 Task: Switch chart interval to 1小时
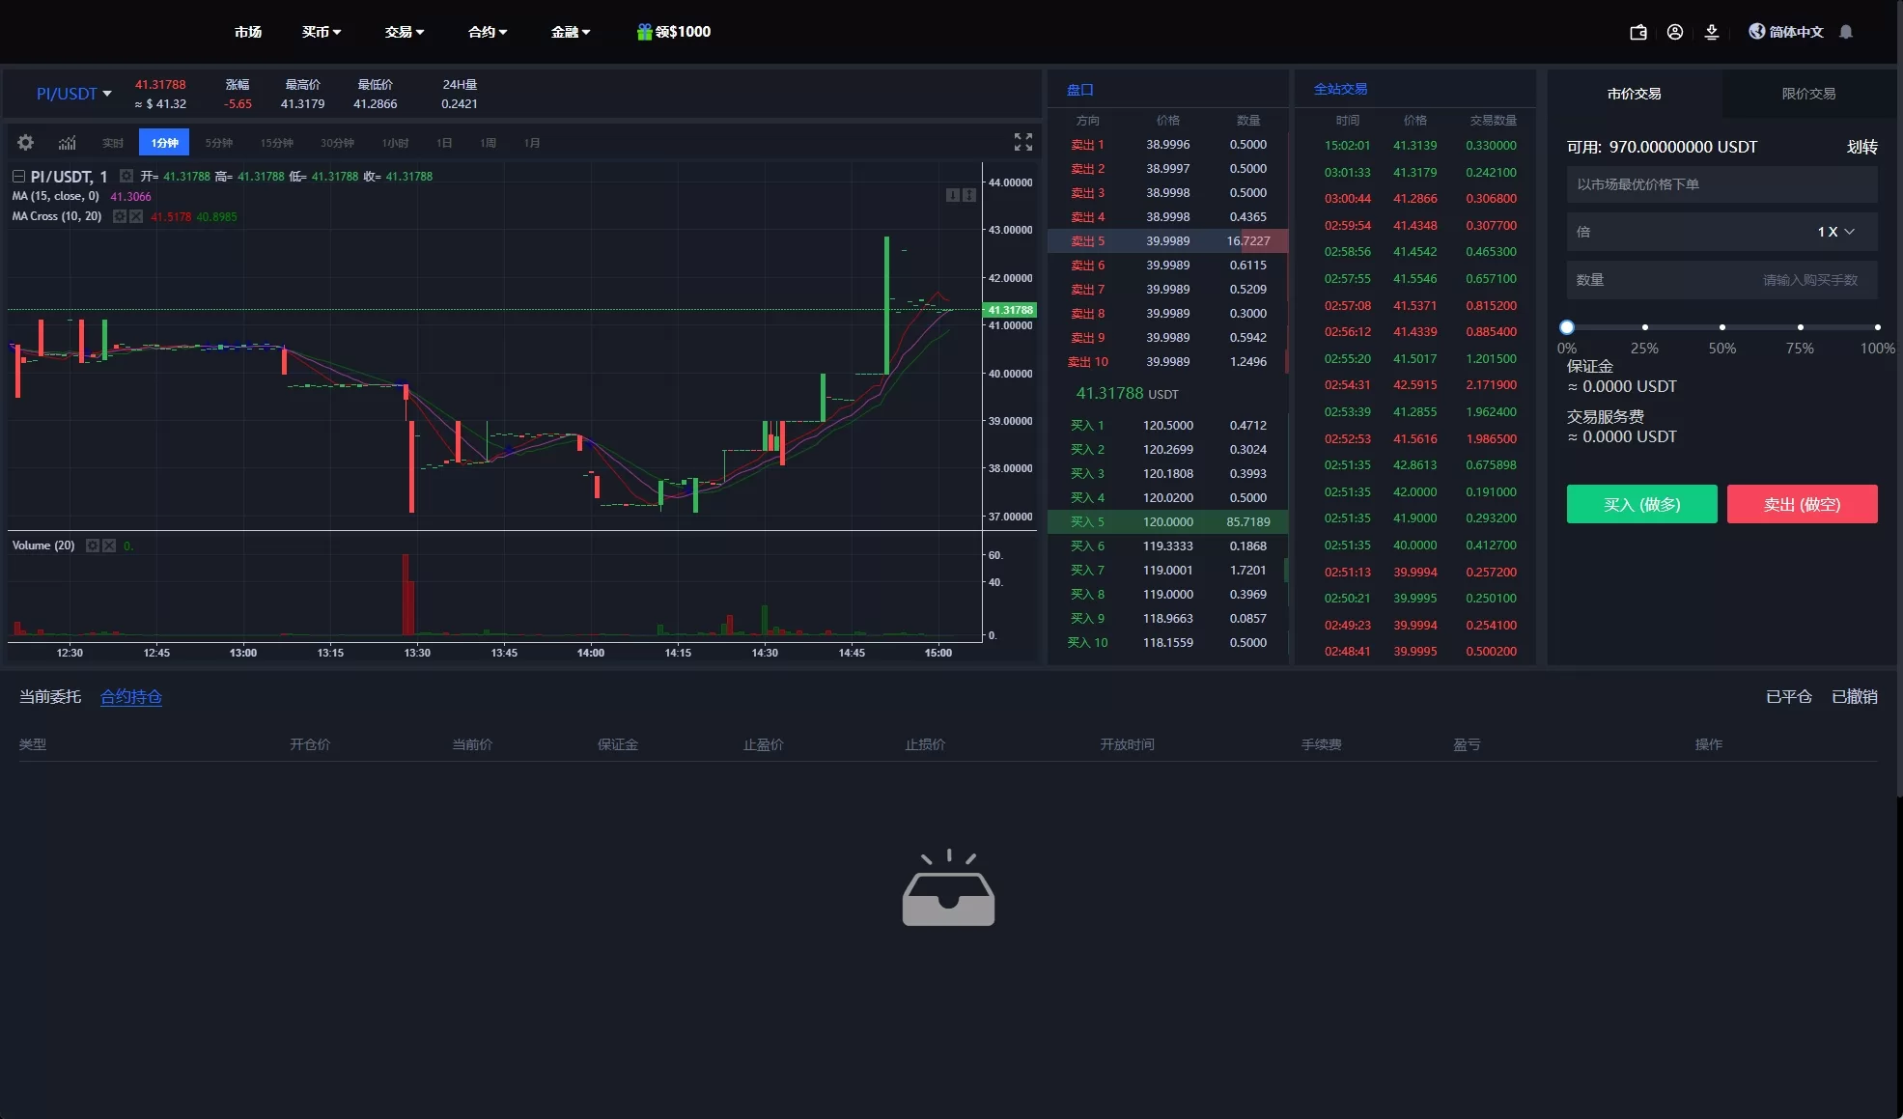[395, 143]
